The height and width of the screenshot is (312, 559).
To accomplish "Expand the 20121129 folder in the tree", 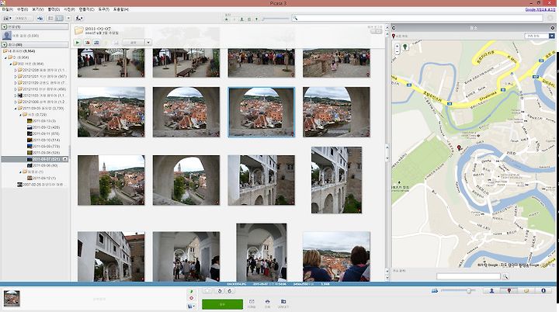I will [x=16, y=83].
